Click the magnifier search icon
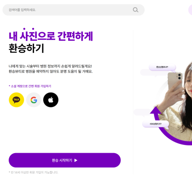The height and width of the screenshot is (192, 192). (x=135, y=10)
